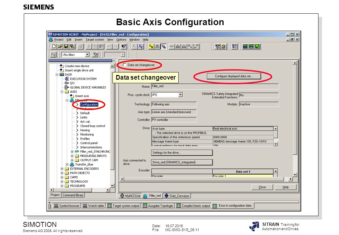Open the Compile/check output tab
The image size is (339, 235).
tap(193, 206)
